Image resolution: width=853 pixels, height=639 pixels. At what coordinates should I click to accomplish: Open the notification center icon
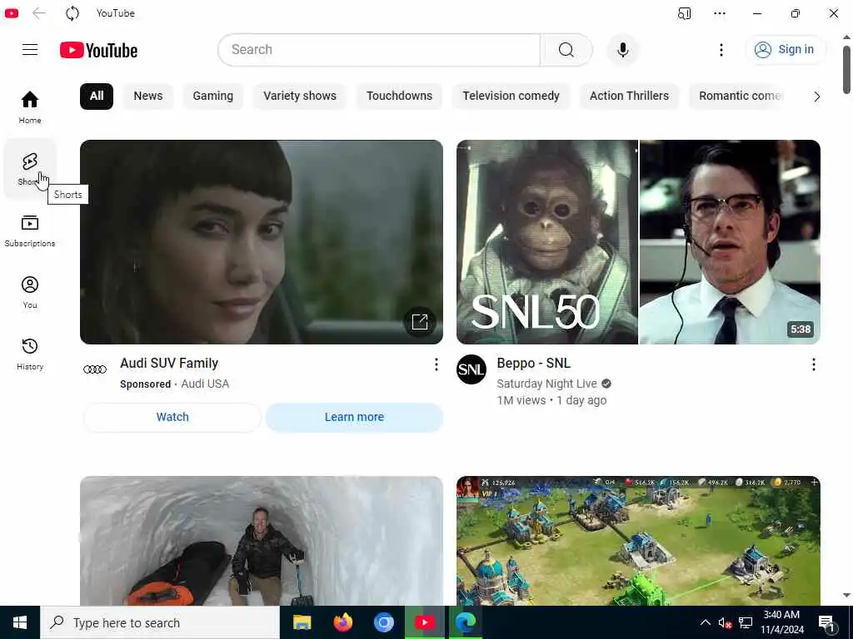coord(827,622)
